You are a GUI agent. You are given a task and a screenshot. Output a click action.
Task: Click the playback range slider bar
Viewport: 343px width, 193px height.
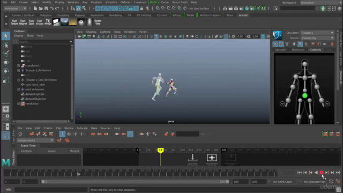pyautogui.click(x=135, y=182)
